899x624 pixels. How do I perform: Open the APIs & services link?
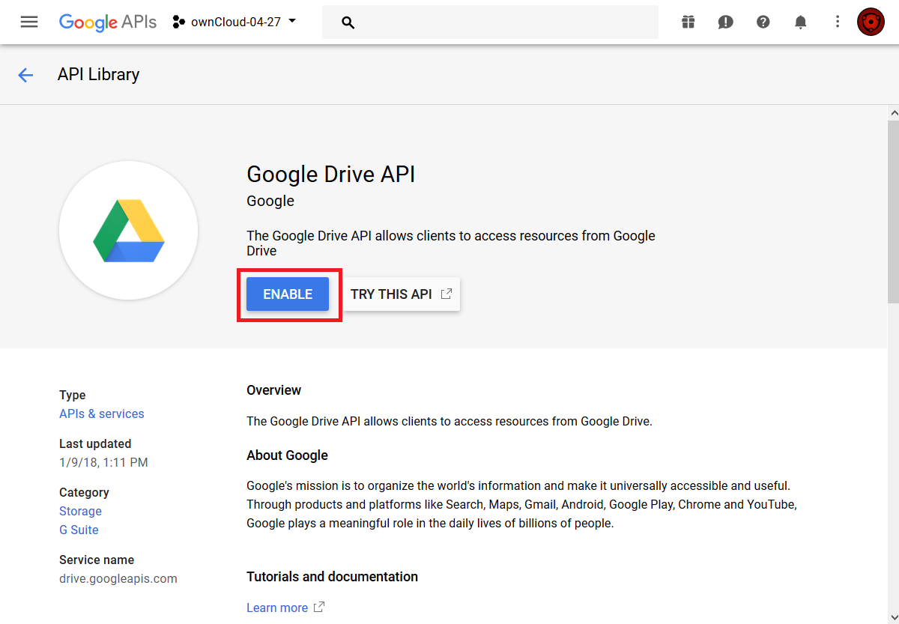tap(101, 414)
